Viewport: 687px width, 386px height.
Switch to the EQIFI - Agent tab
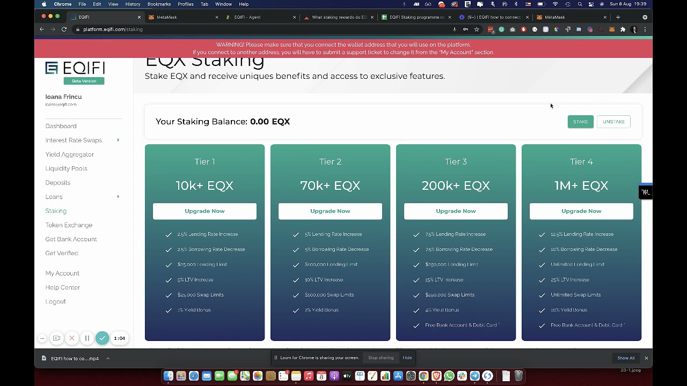[260, 17]
